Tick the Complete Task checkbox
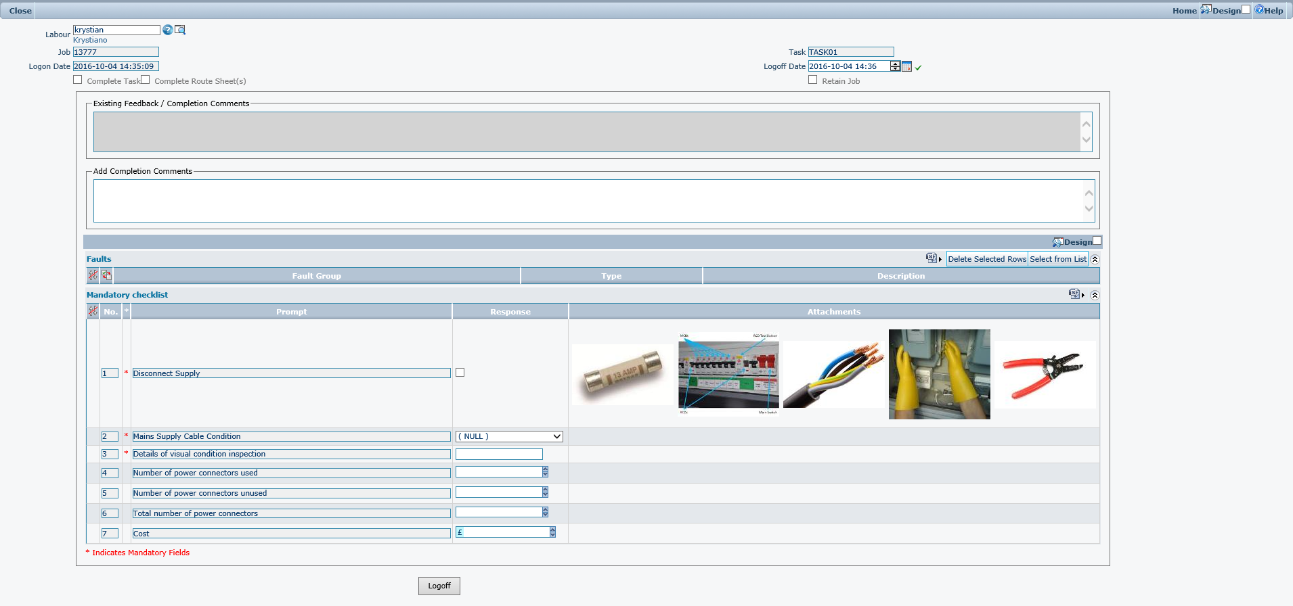The width and height of the screenshot is (1293, 606). 78,80
